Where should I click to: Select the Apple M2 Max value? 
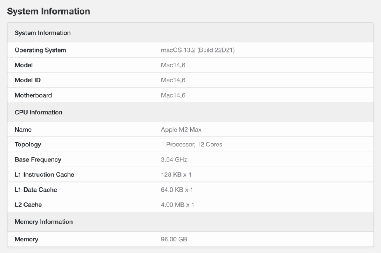pyautogui.click(x=181, y=130)
